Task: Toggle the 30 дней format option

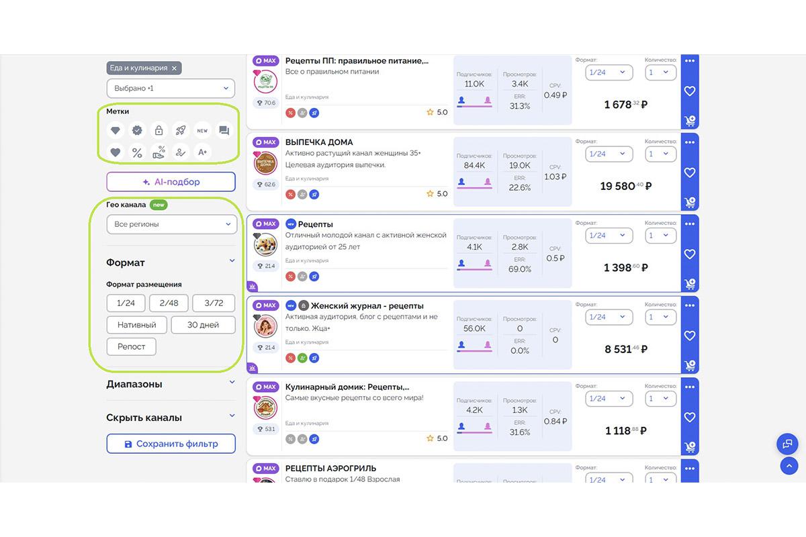Action: (203, 325)
